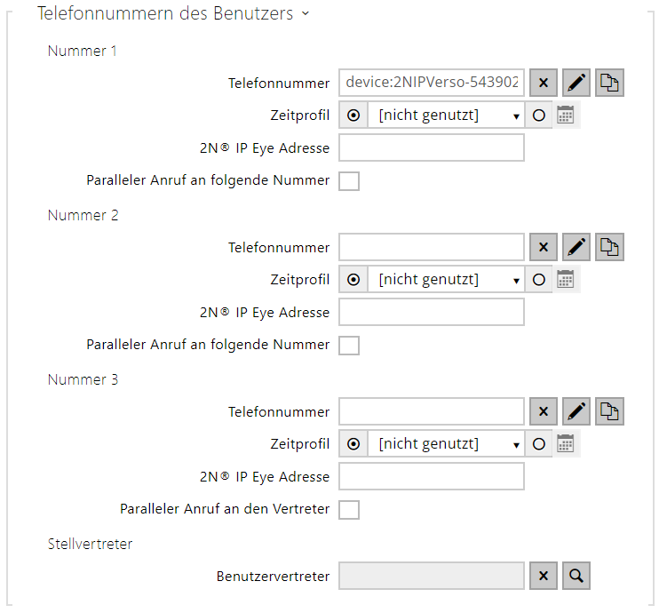Expand Zeitprofil dropdown for Nummer 2
Viewport: 659px width, 613px height.
click(446, 280)
